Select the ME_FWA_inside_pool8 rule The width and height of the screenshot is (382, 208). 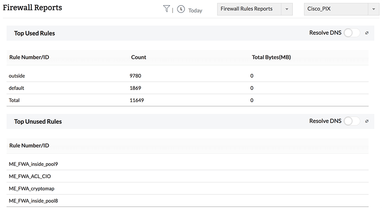pos(33,200)
